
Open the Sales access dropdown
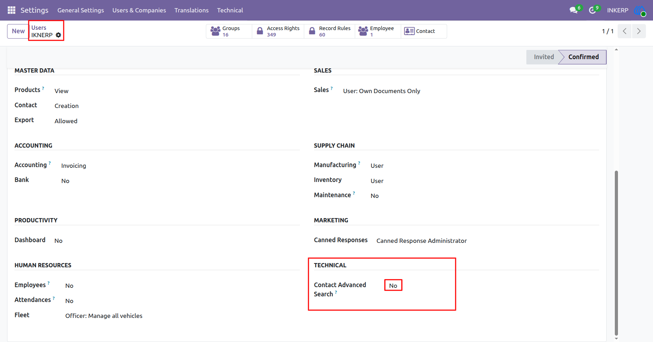pyautogui.click(x=382, y=91)
